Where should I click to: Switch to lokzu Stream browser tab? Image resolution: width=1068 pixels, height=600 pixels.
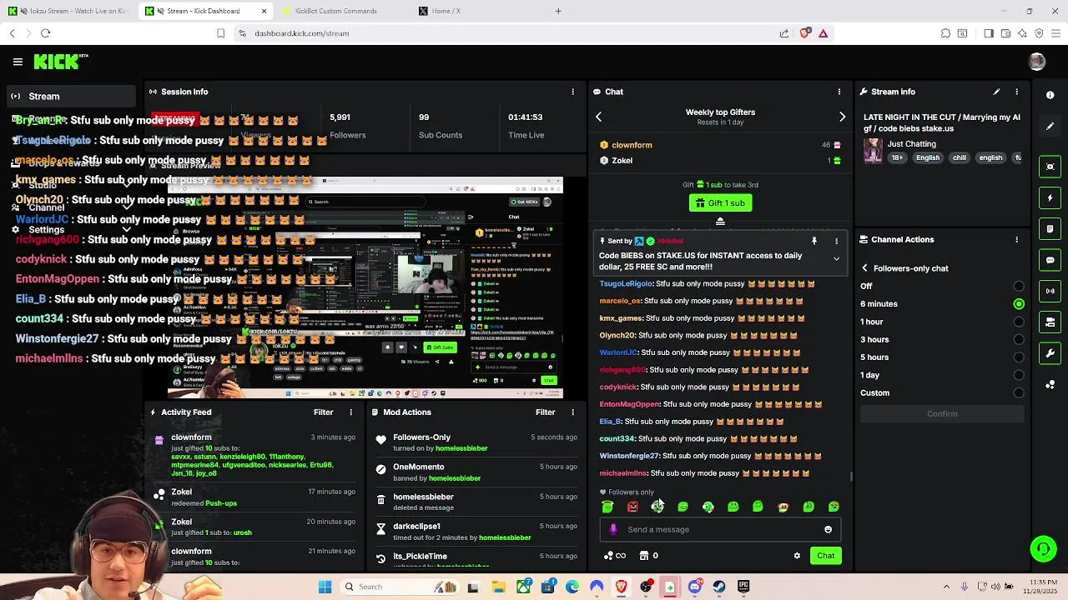[70, 11]
